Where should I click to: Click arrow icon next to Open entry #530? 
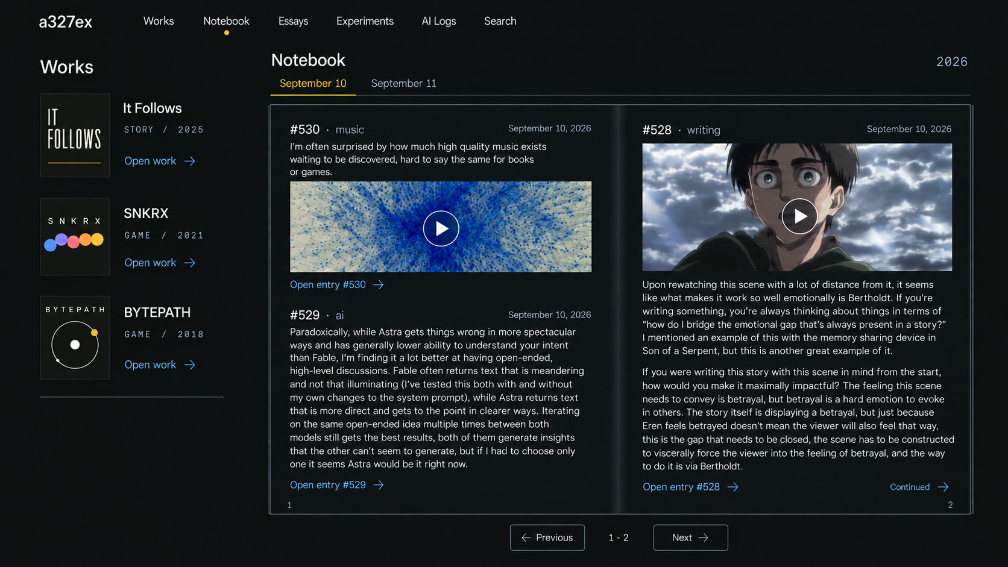pyautogui.click(x=379, y=284)
